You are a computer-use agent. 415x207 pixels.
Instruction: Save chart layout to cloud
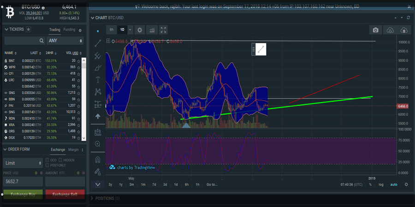pos(404,30)
